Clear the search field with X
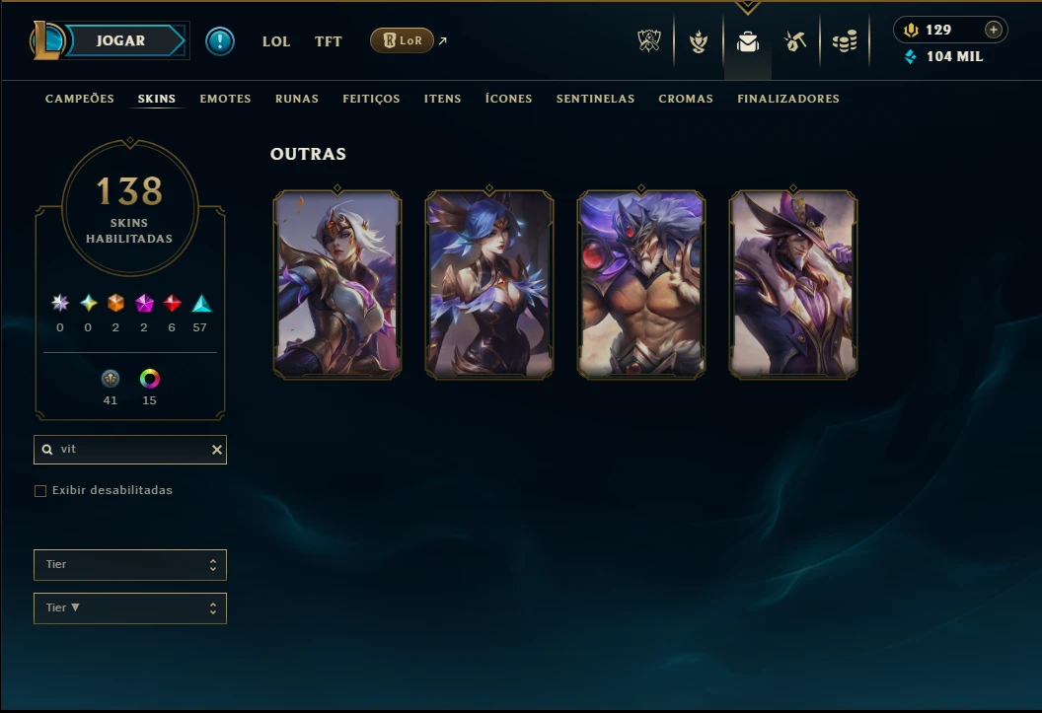 (217, 450)
